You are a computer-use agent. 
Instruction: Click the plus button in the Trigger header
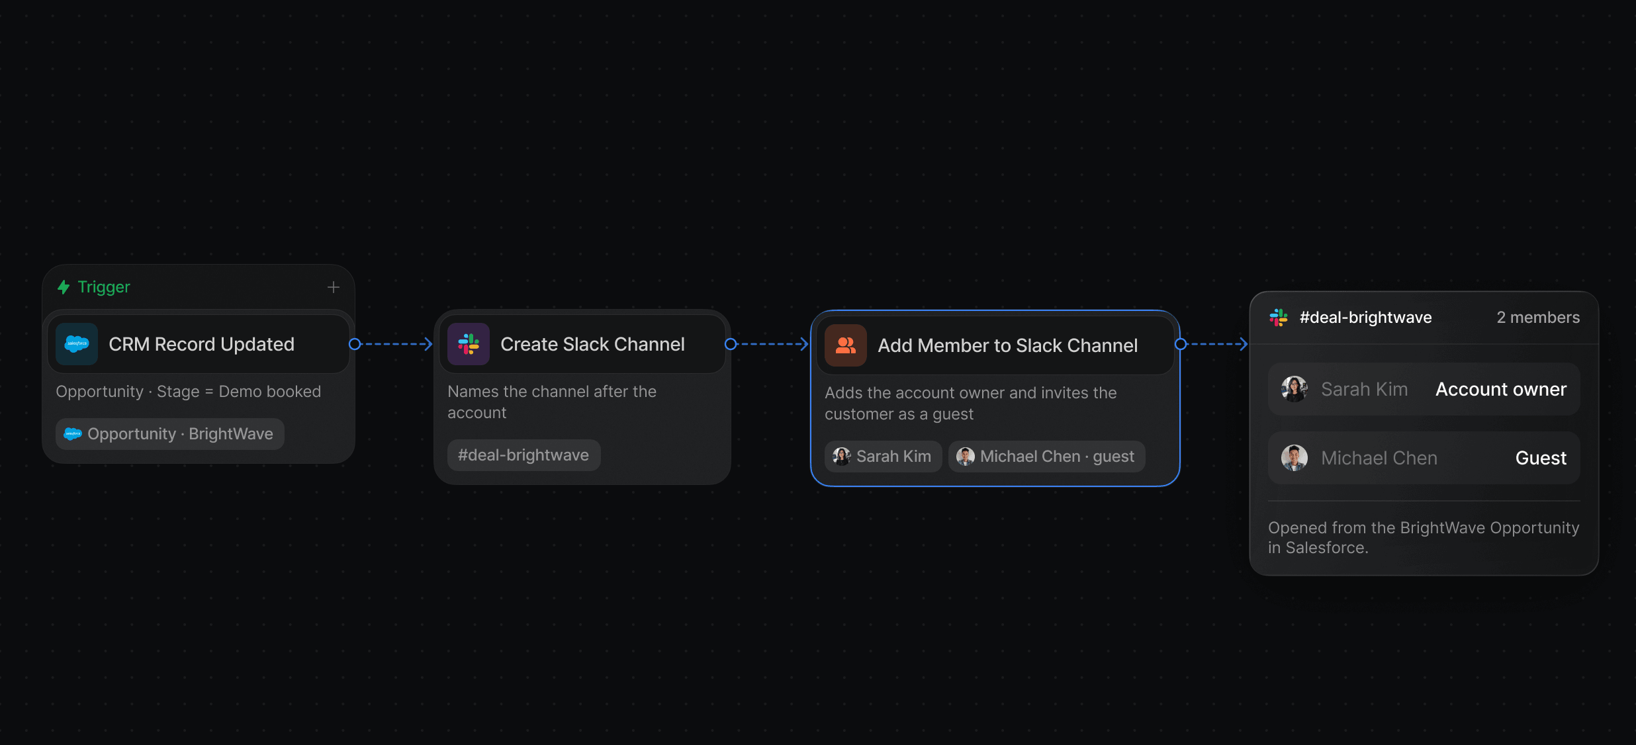pyautogui.click(x=334, y=287)
